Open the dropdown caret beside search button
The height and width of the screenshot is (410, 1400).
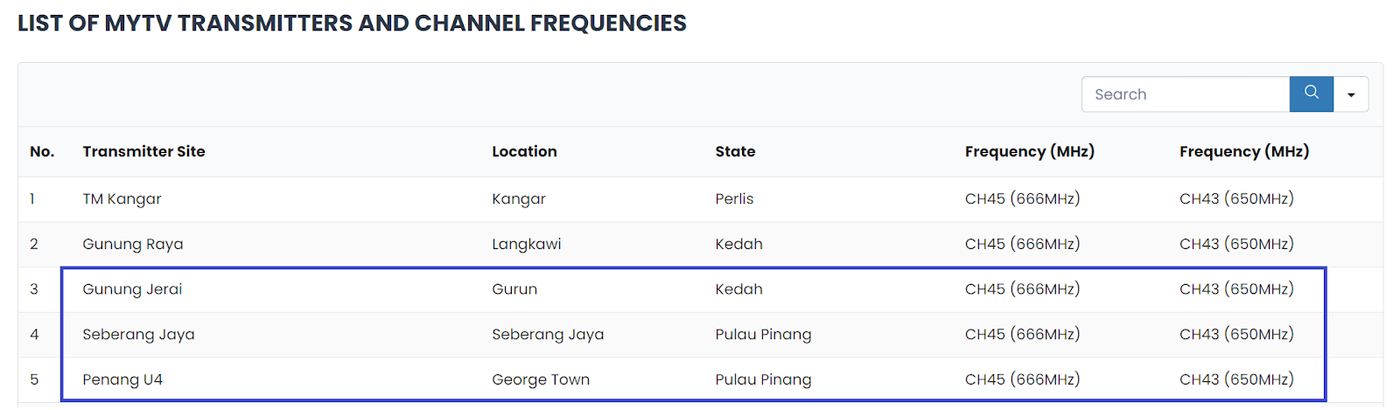point(1351,94)
